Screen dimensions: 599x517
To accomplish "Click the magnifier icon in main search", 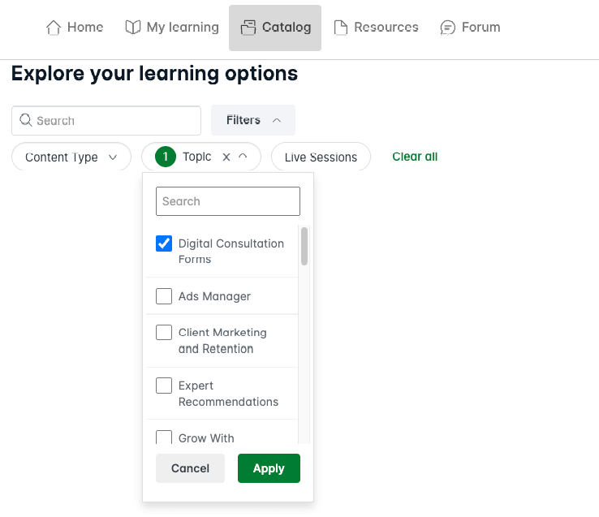I will pos(26,120).
